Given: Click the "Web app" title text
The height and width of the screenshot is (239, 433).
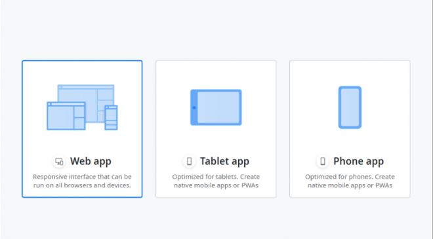Looking at the screenshot, I should pos(91,161).
